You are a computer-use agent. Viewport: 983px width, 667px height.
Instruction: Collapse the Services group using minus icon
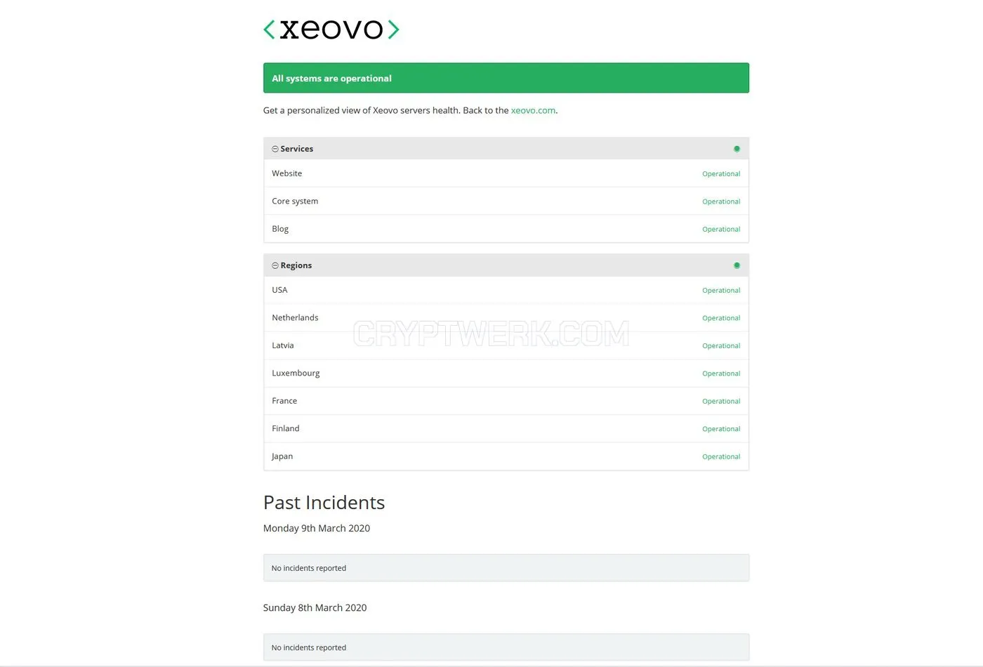pos(275,149)
